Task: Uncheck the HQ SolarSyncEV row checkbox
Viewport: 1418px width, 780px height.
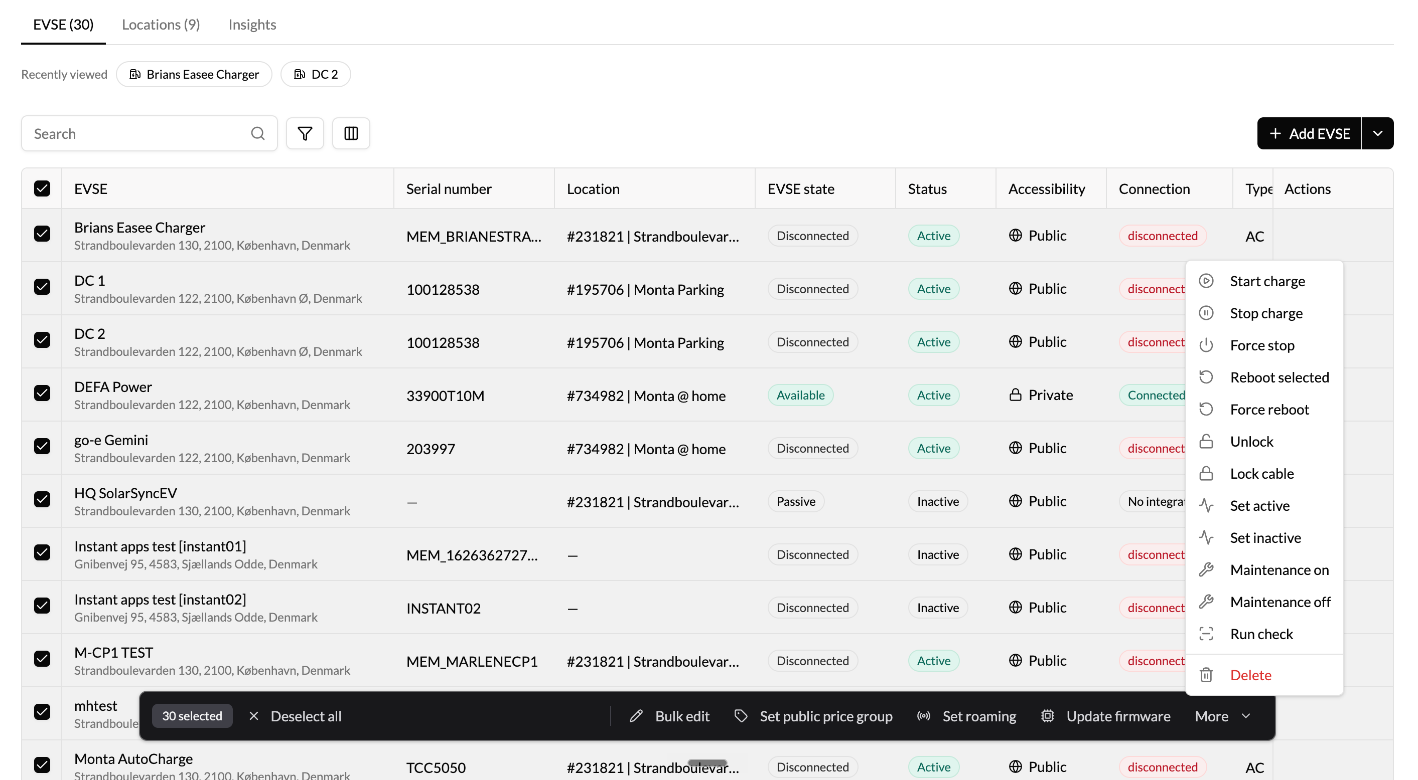Action: click(x=42, y=499)
